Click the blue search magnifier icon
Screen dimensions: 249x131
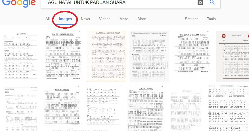[x=212, y=2]
